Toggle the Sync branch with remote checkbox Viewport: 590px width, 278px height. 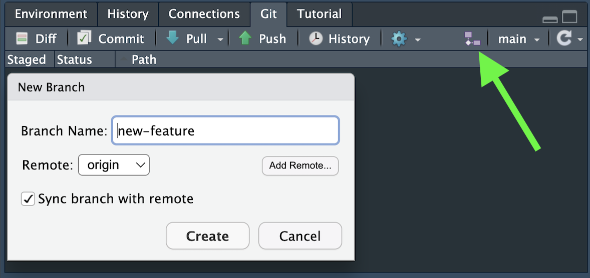pyautogui.click(x=28, y=199)
